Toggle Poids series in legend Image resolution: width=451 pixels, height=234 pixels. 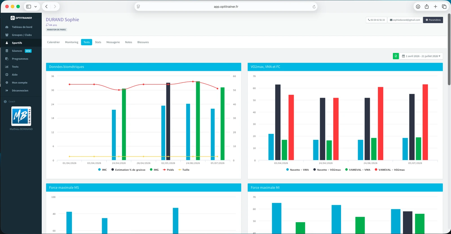tap(168, 170)
